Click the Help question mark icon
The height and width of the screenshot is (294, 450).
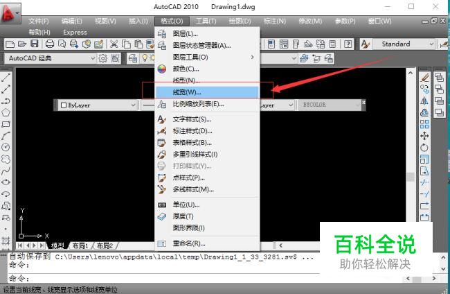pos(348,44)
